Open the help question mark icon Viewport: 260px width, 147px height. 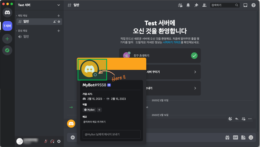253,5
